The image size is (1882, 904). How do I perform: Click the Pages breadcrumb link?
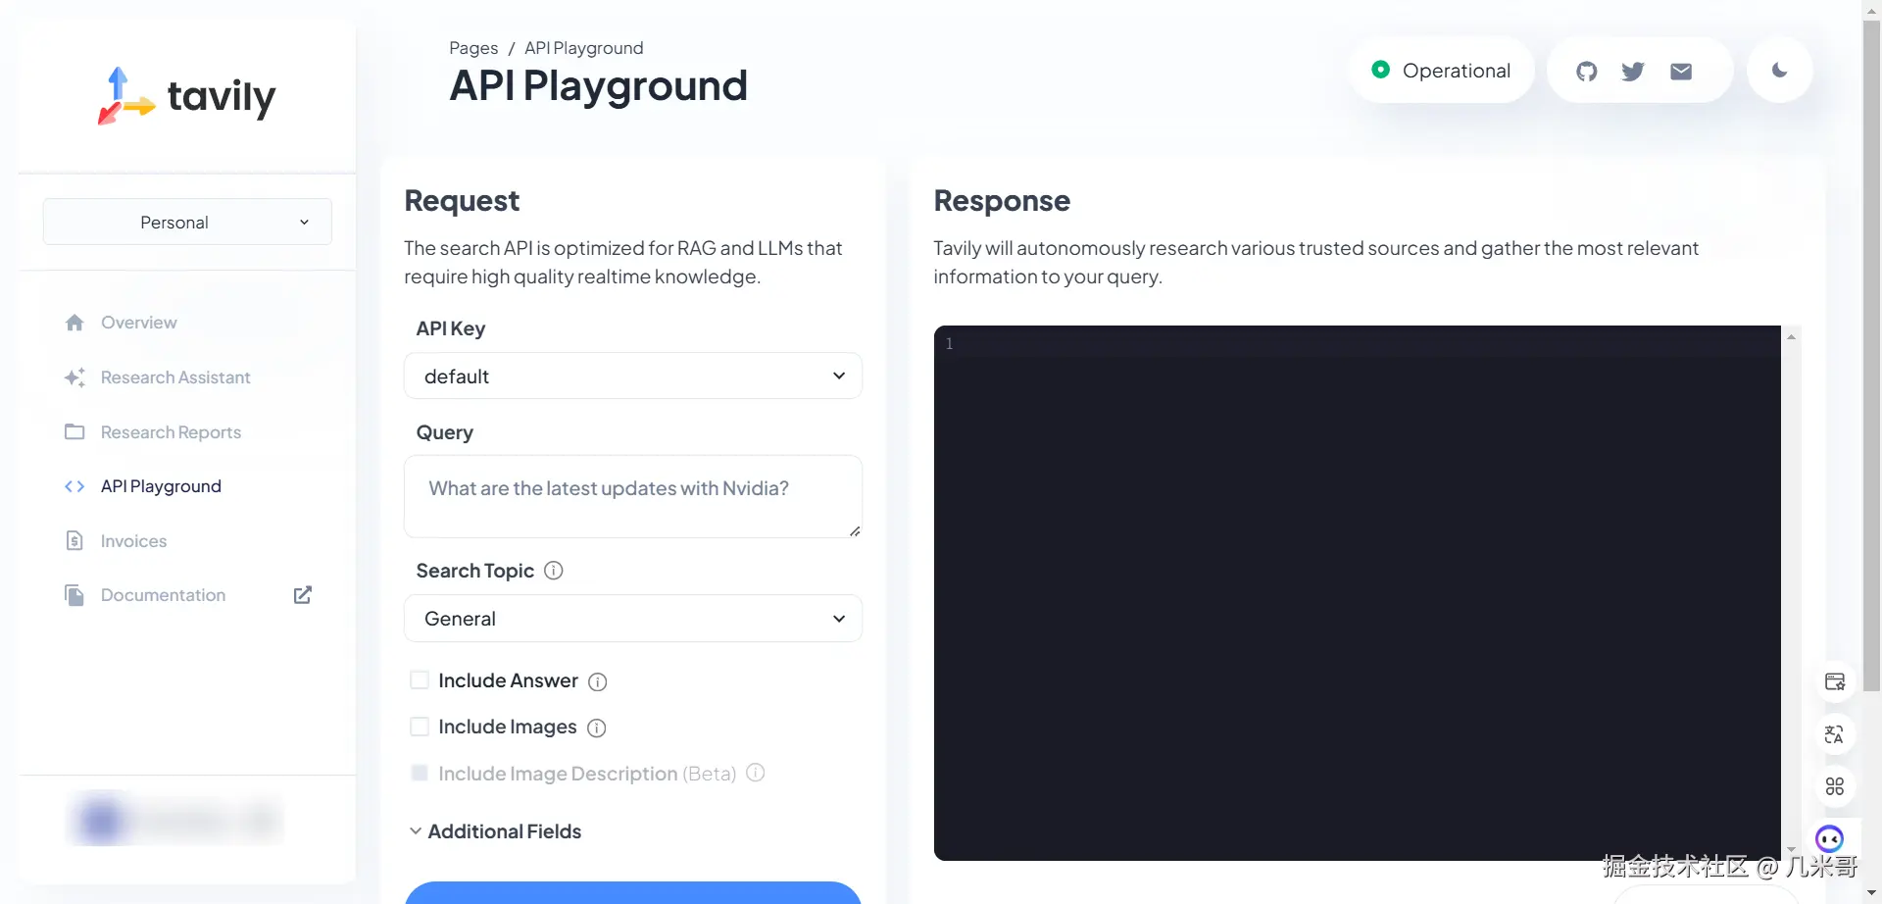(473, 47)
